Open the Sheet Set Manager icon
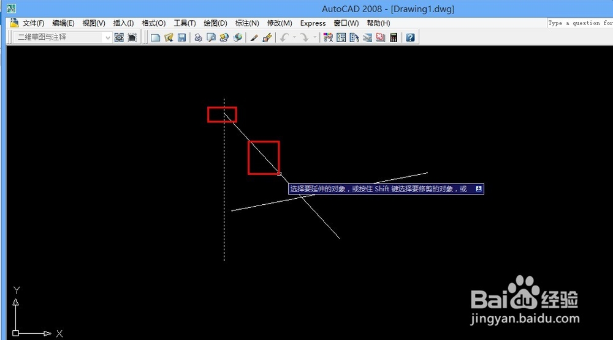This screenshot has width=613, height=340. point(367,37)
